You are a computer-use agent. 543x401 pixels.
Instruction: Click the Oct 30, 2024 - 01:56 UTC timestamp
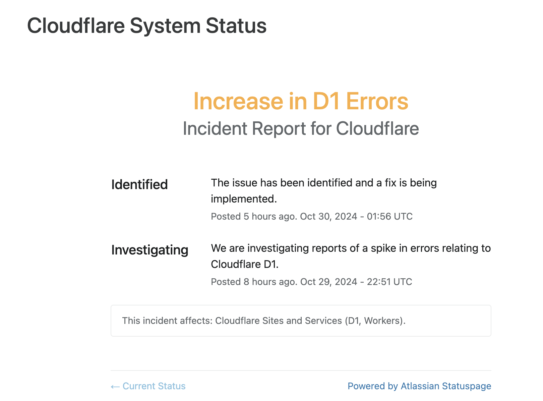click(x=356, y=217)
